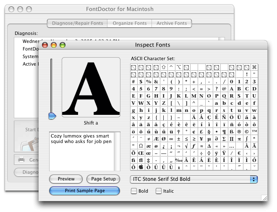Click the Preview button
The width and height of the screenshot is (277, 212).
[66, 179]
